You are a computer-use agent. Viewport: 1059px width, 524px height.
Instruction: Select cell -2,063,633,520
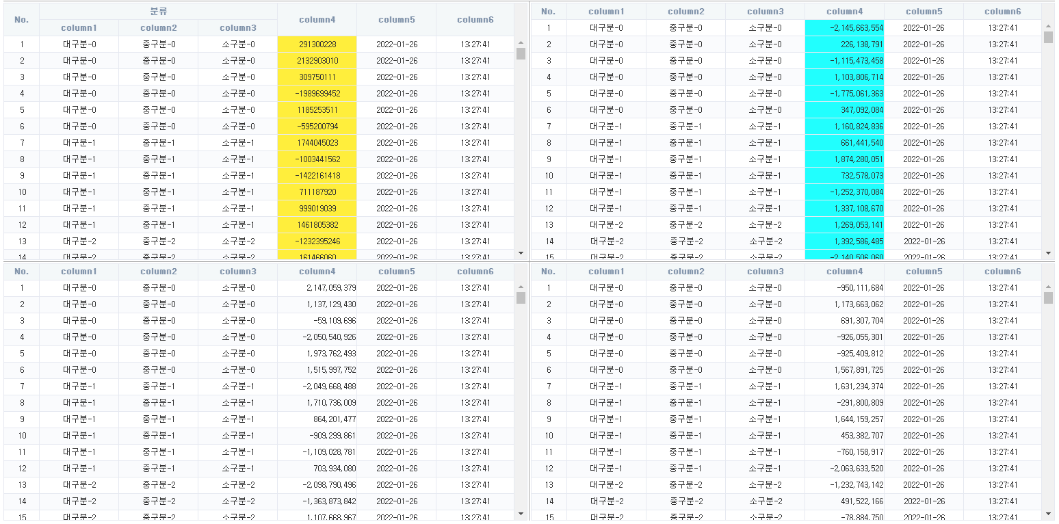pyautogui.click(x=845, y=469)
